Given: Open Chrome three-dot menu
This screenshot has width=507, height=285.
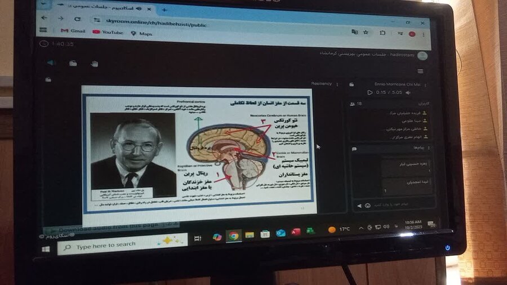Looking at the screenshot, I should (x=423, y=34).
